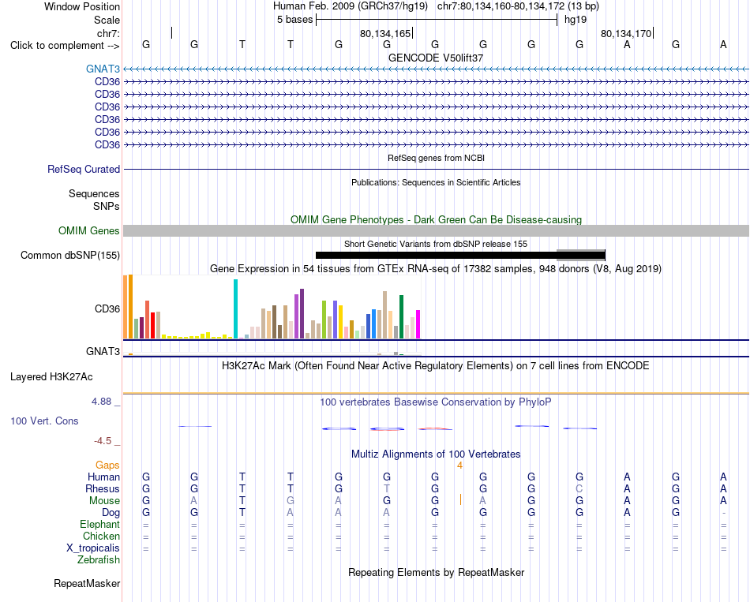Click the gray segment of the dbSNP variant
Viewport: 750px width, 602px height.
pos(581,256)
